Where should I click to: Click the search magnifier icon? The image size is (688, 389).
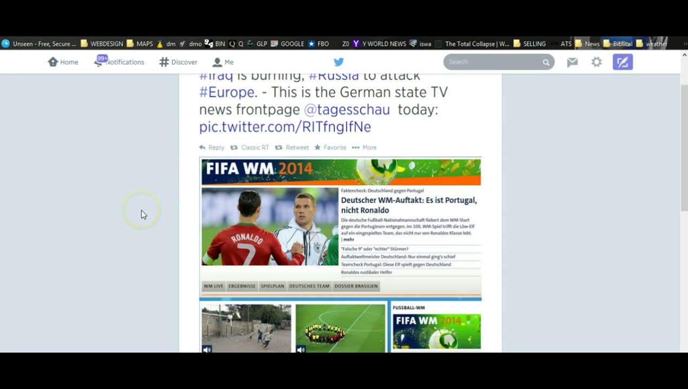pos(546,62)
